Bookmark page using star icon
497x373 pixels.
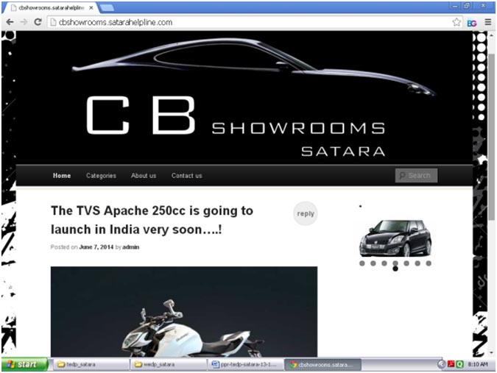(x=457, y=22)
